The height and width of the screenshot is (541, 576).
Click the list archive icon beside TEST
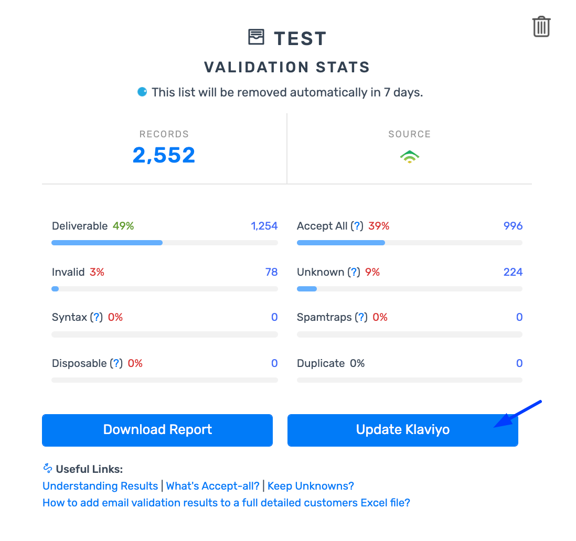click(256, 37)
